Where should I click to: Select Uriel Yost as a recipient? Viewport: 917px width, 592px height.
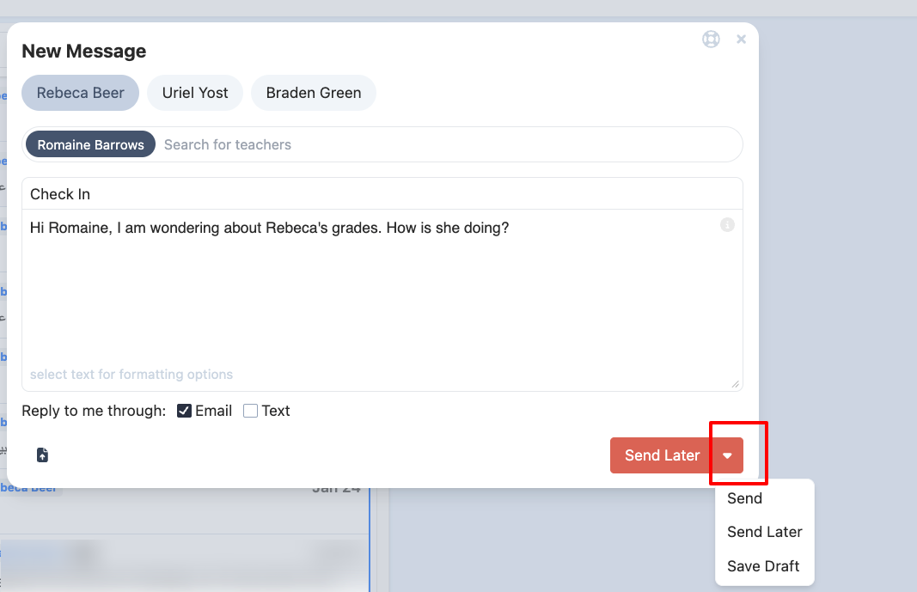(195, 92)
